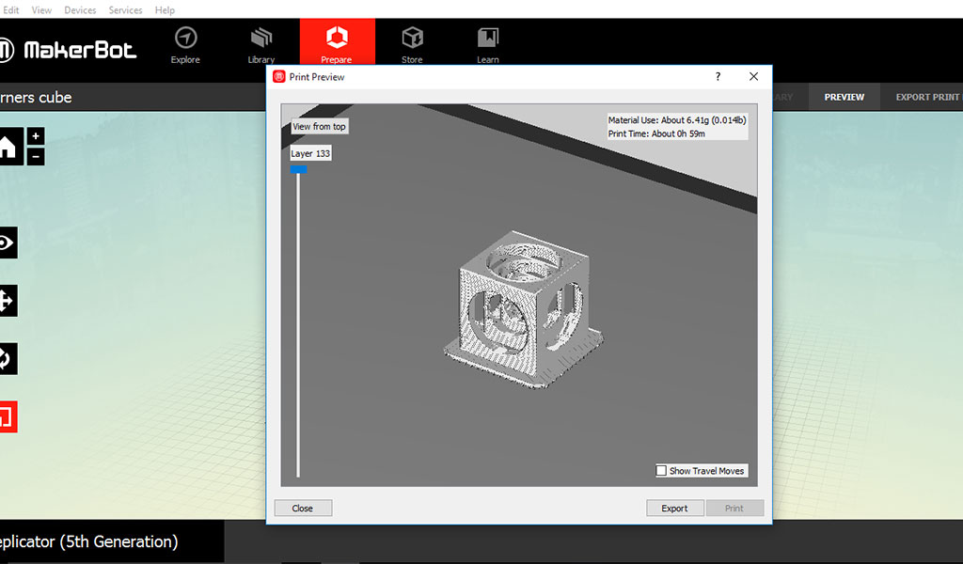The width and height of the screenshot is (963, 564).
Task: Select the EXPORT PRINT tab
Action: [926, 97]
